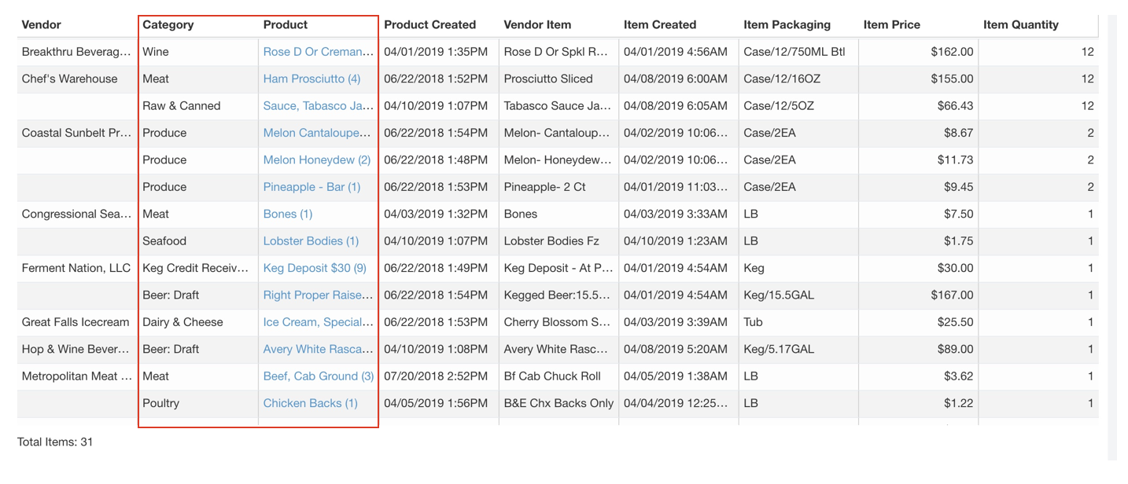1128x484 pixels.
Task: Click the Product column header
Action: (285, 24)
